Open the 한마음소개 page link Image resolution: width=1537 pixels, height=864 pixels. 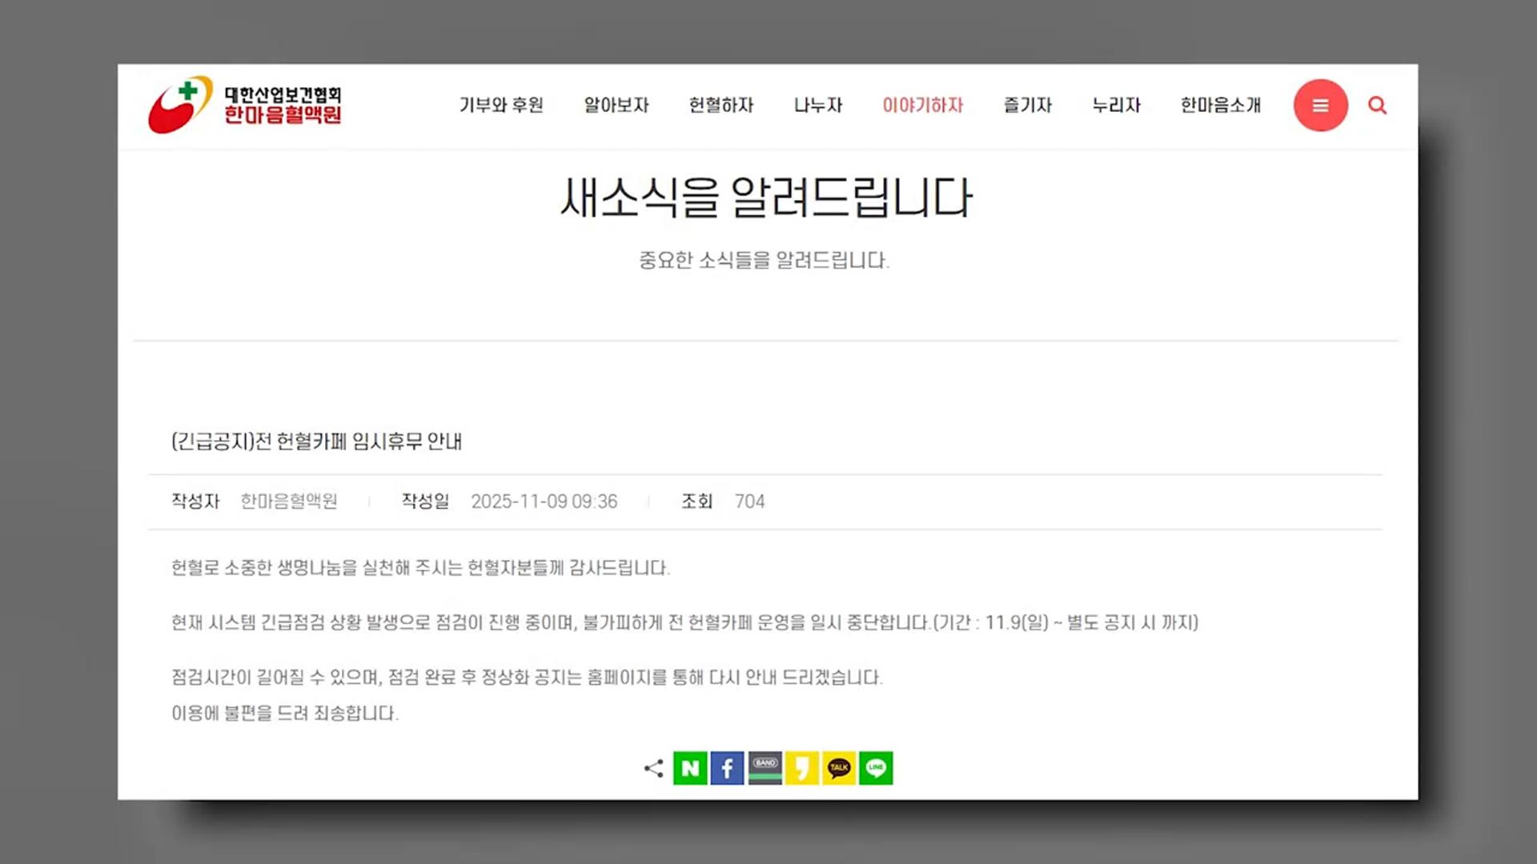[1220, 105]
